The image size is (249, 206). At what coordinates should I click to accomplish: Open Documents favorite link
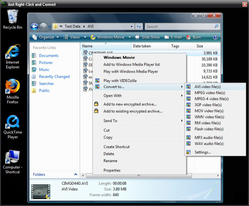point(49,55)
